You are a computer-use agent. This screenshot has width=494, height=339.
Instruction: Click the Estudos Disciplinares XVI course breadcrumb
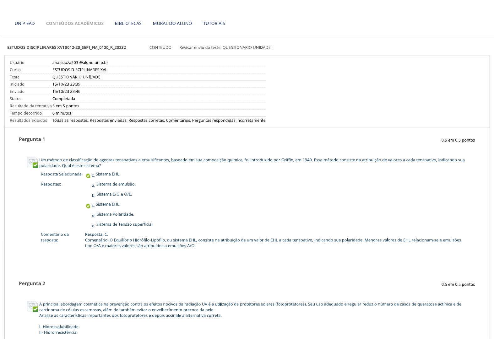67,48
